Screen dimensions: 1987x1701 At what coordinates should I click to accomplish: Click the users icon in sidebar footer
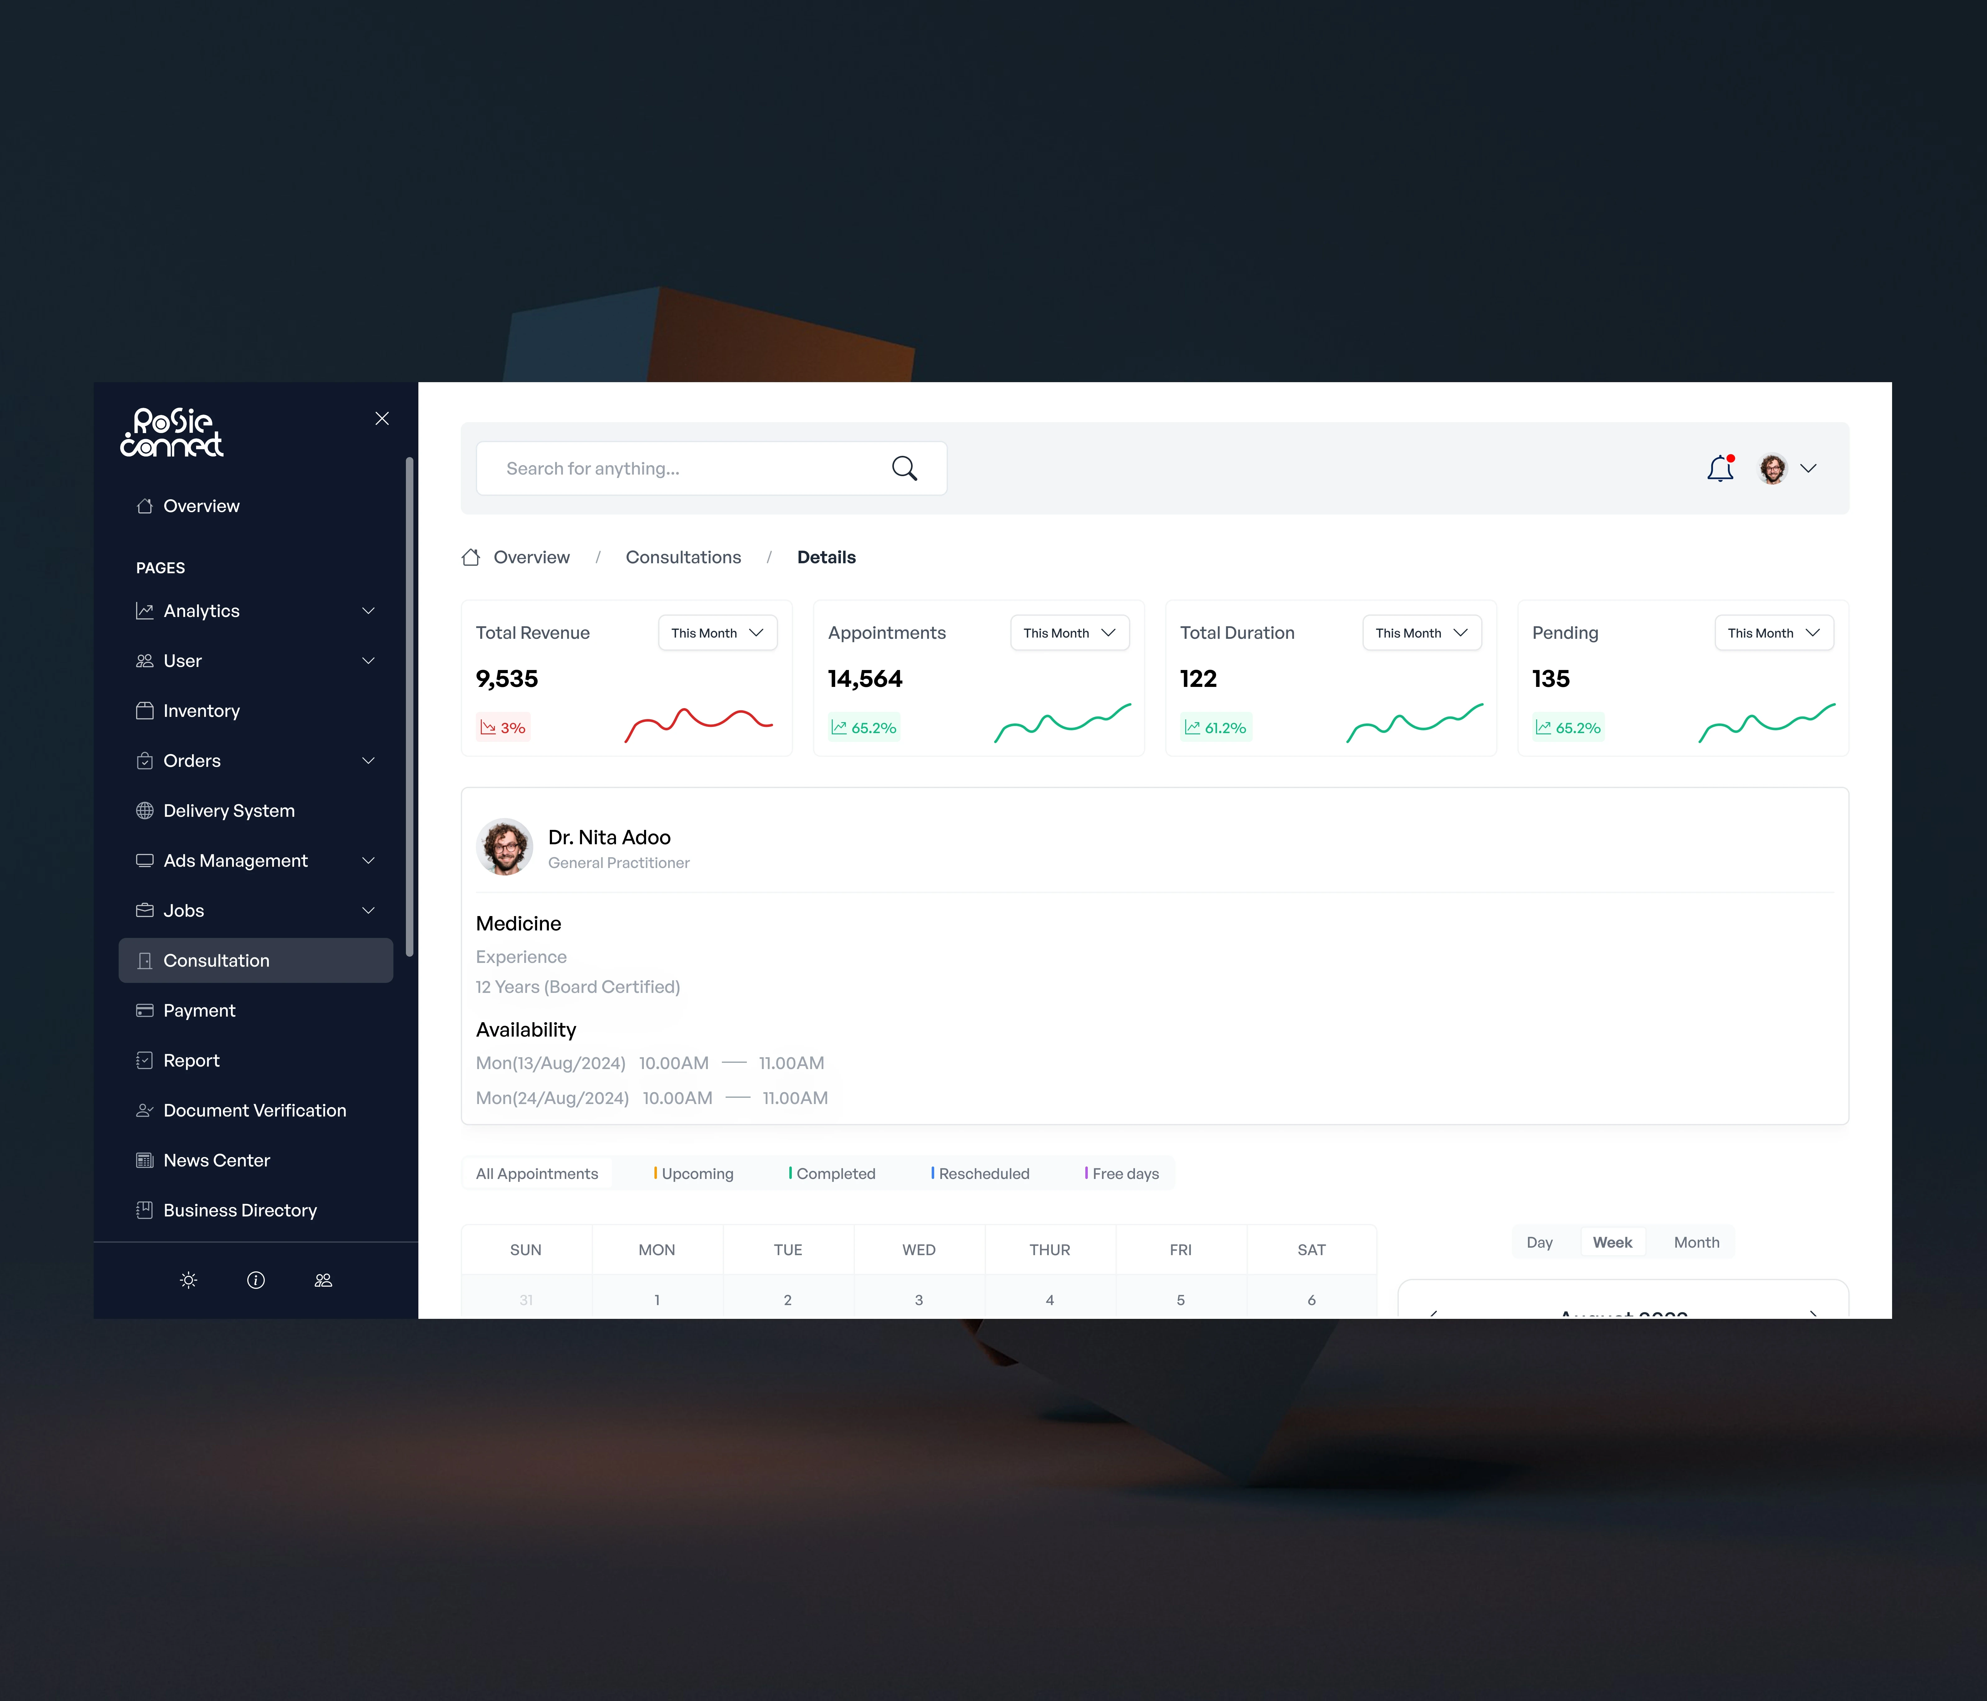323,1280
